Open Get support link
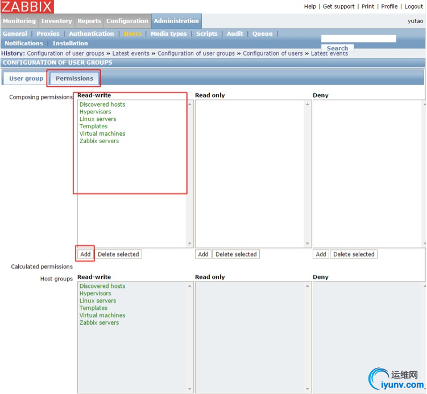The height and width of the screenshot is (394, 427). tap(338, 6)
